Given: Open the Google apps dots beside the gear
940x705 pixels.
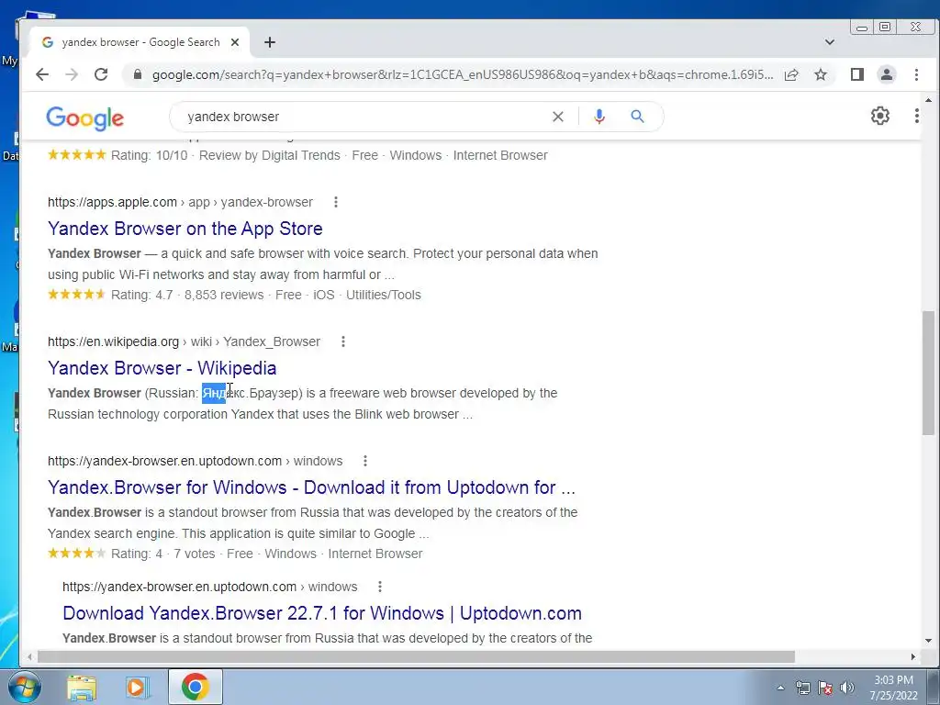Looking at the screenshot, I should pos(917,116).
